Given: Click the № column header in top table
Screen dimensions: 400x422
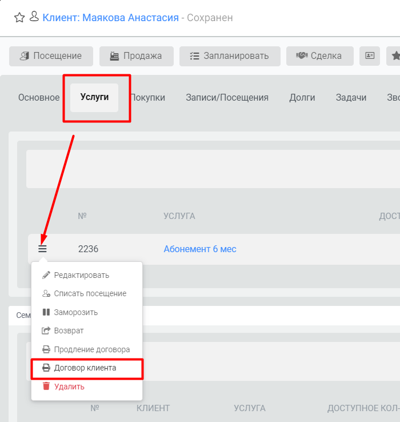Looking at the screenshot, I should pyautogui.click(x=82, y=216).
